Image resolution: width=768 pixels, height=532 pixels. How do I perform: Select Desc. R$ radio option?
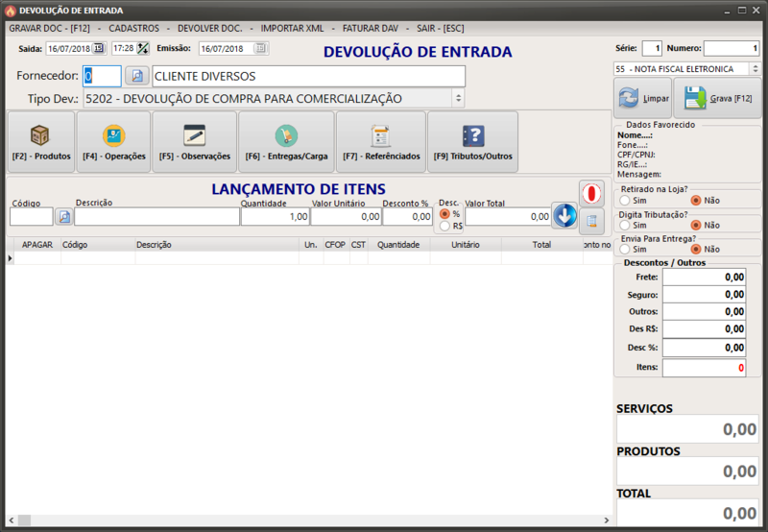coord(444,226)
